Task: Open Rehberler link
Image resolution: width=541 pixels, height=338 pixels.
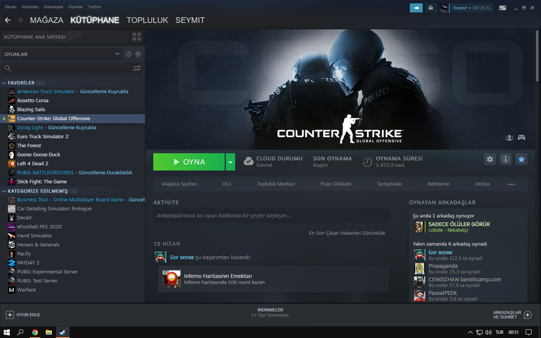Action: (x=438, y=184)
